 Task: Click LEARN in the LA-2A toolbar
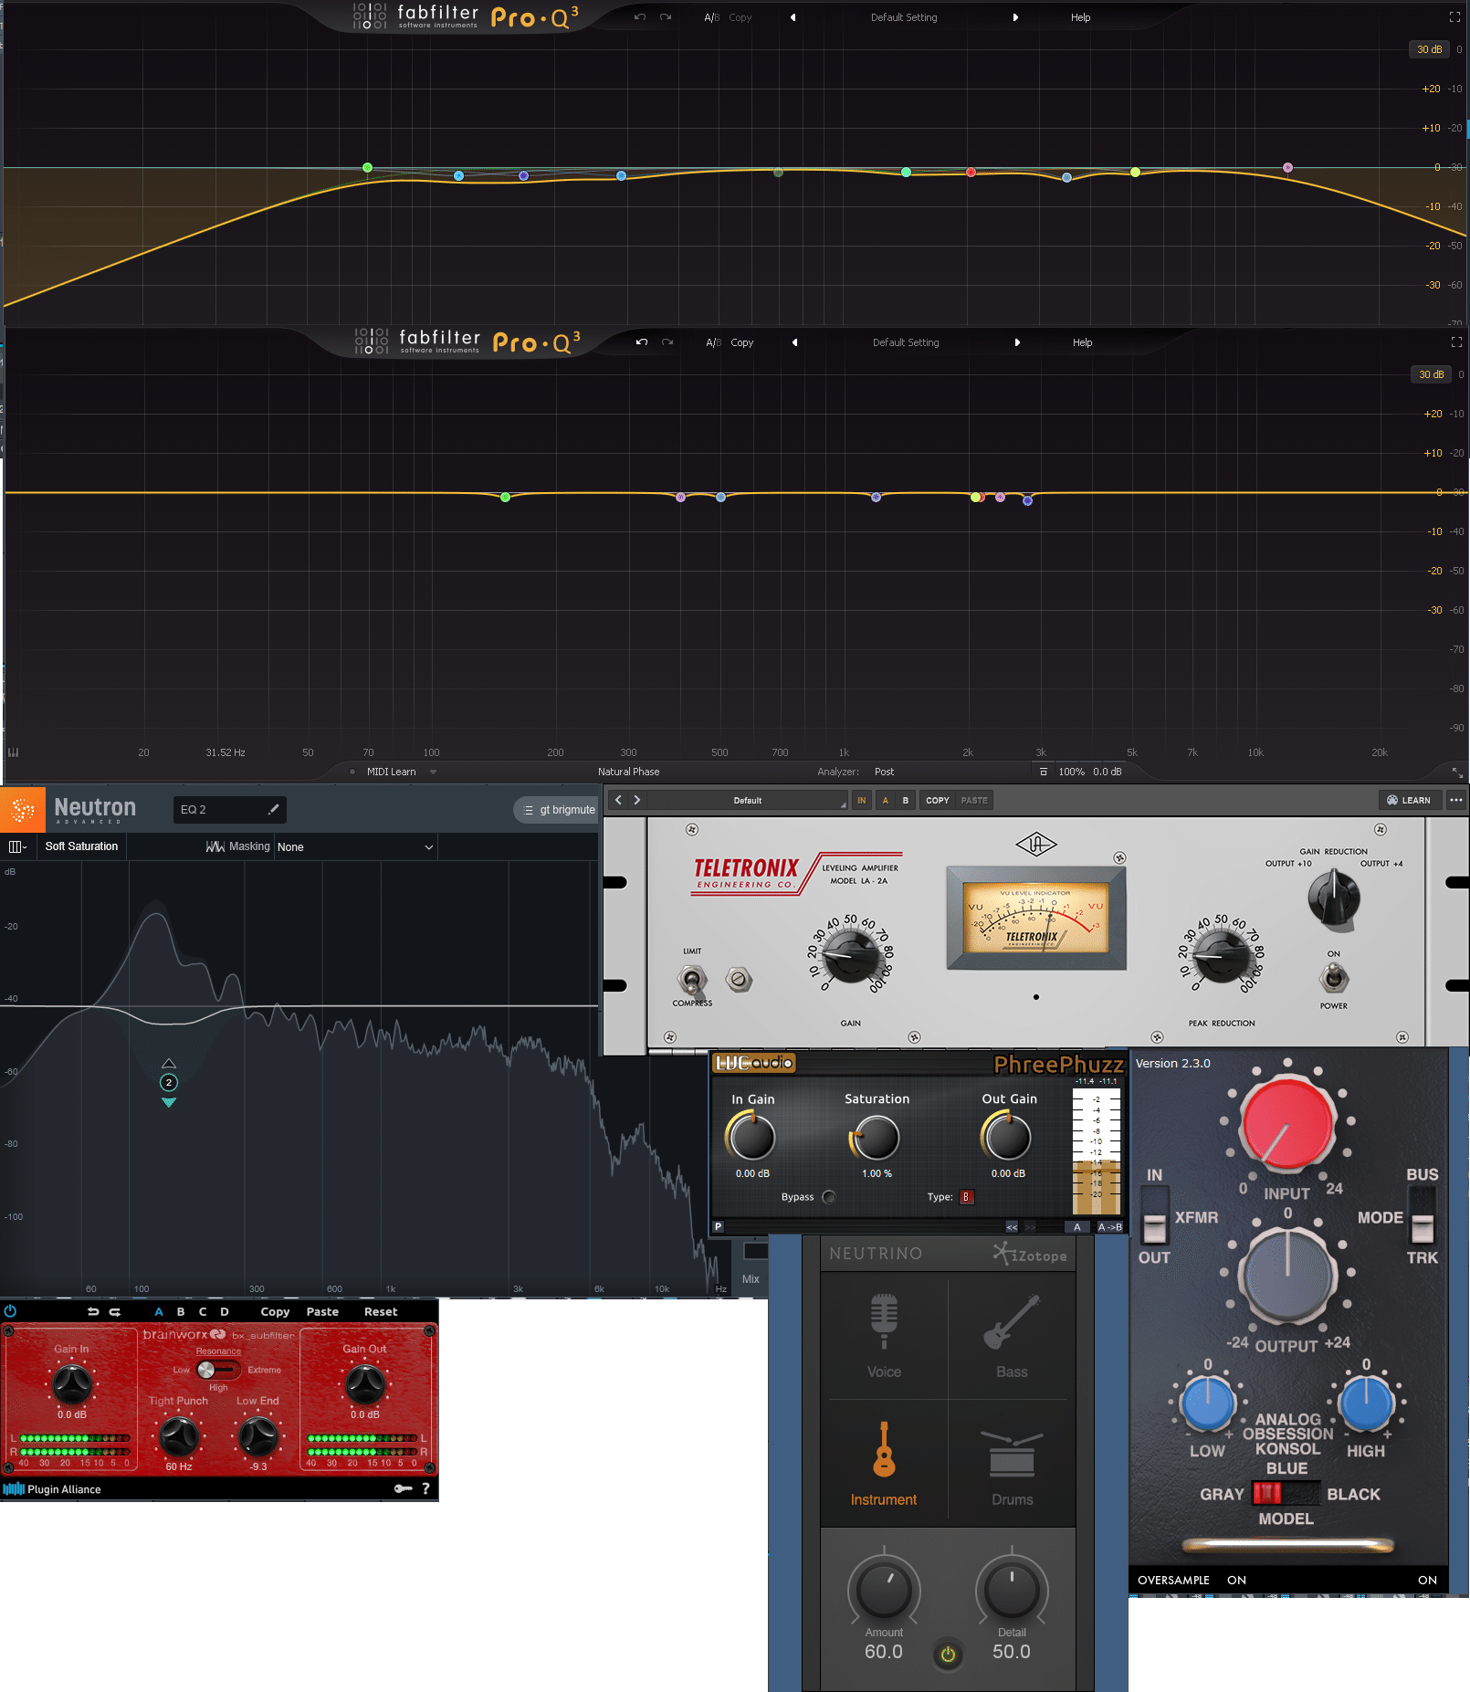(1409, 800)
